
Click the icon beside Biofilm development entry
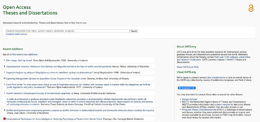[x=4, y=110]
